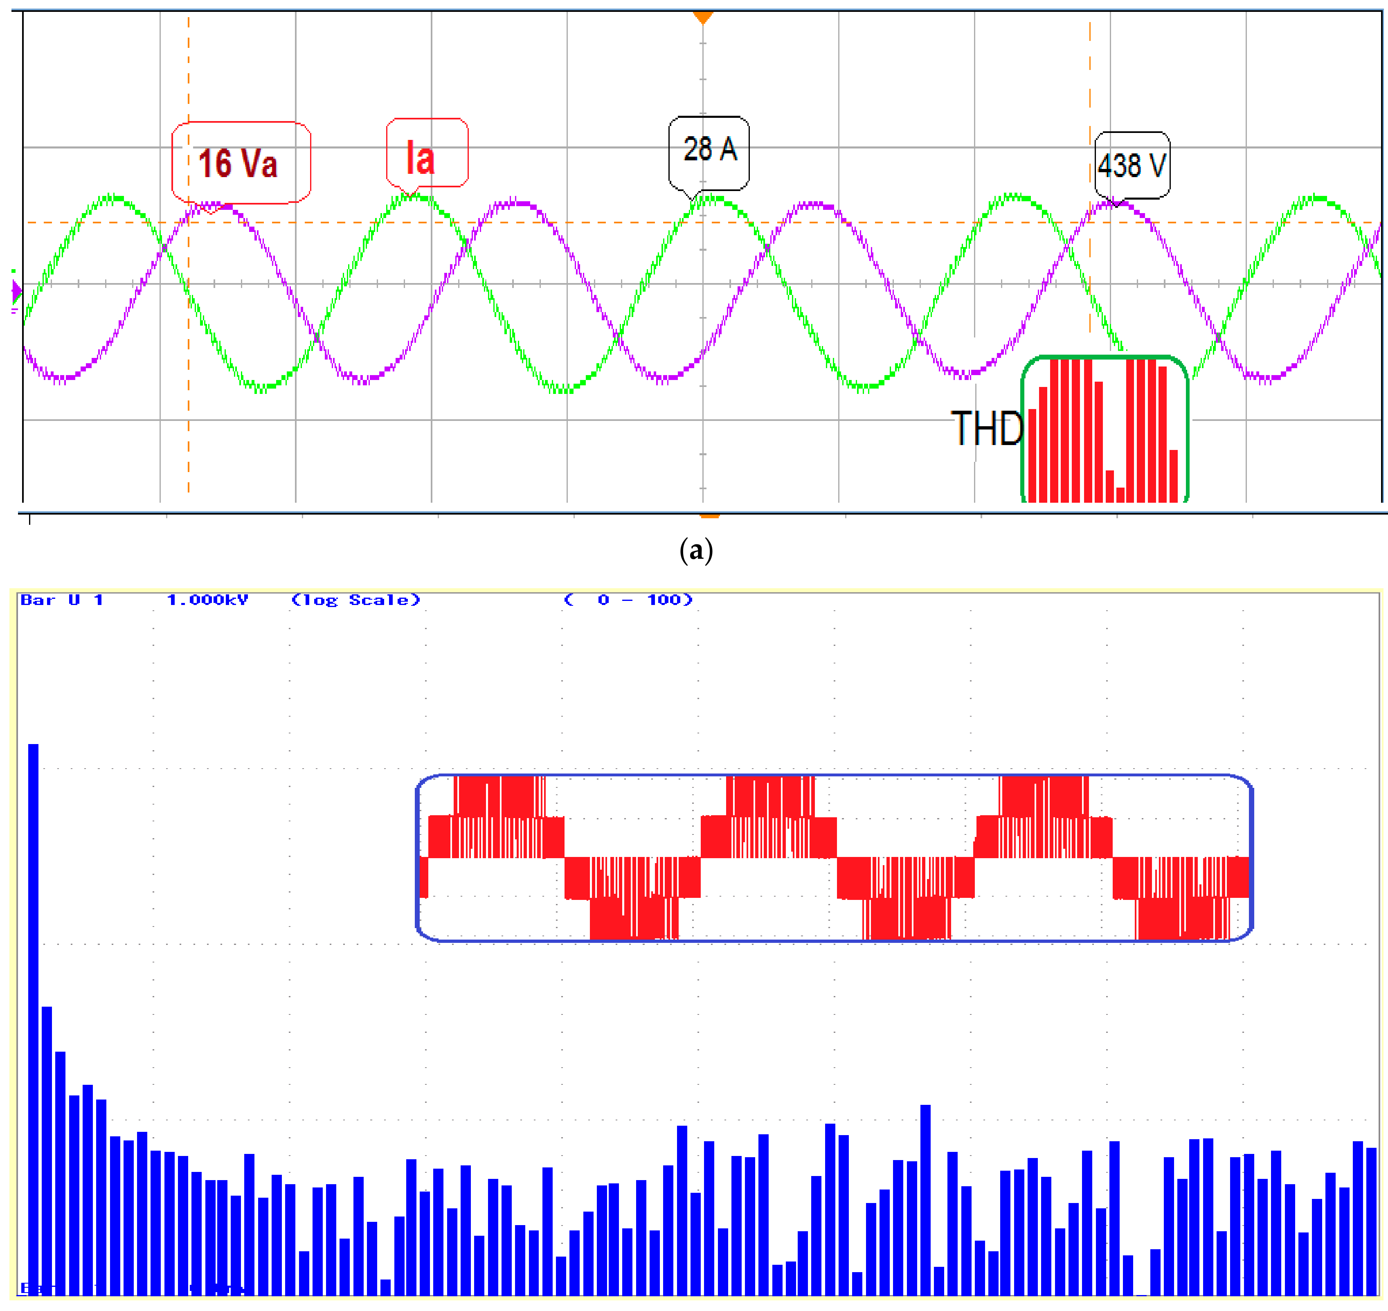Click the 'Bar U 1' header text
1388x1311 pixels.
tap(61, 600)
